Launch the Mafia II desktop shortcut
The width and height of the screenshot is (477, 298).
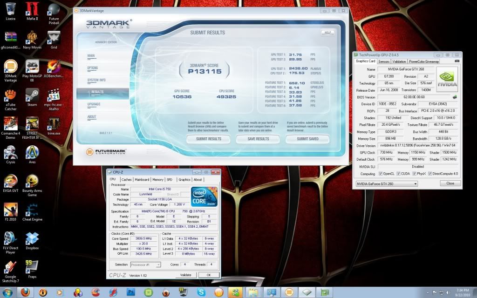32,11
